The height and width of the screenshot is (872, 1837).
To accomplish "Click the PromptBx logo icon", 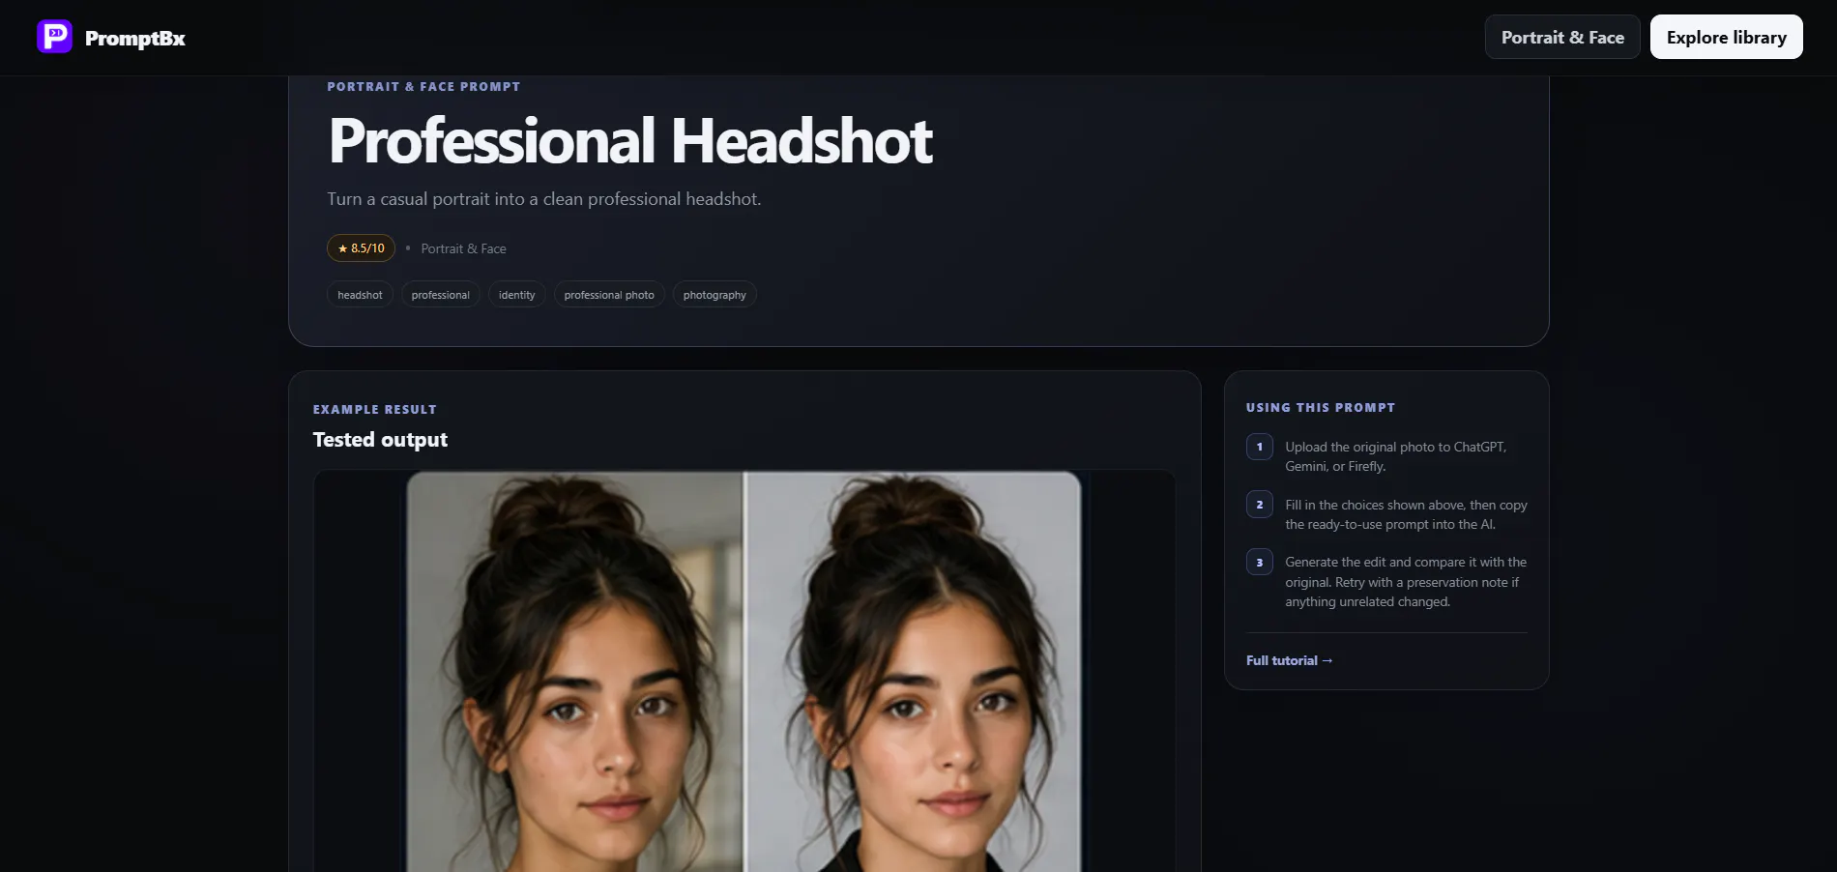I will [54, 37].
